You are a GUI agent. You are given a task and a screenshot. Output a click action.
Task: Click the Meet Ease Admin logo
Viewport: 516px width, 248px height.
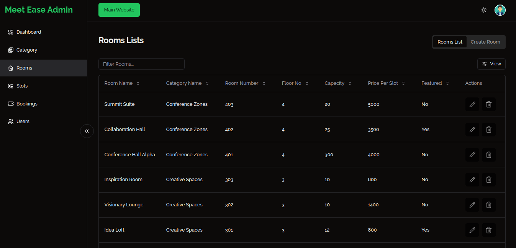click(39, 10)
